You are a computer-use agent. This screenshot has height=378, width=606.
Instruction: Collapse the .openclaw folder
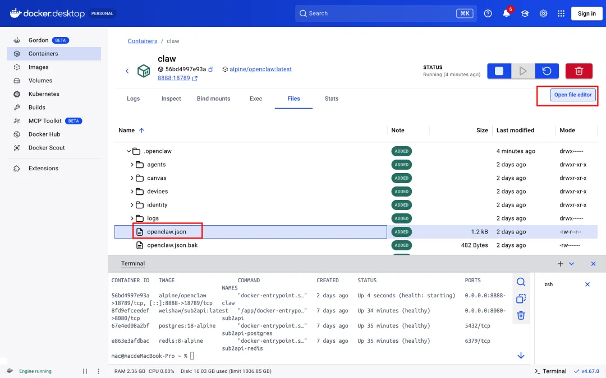129,151
